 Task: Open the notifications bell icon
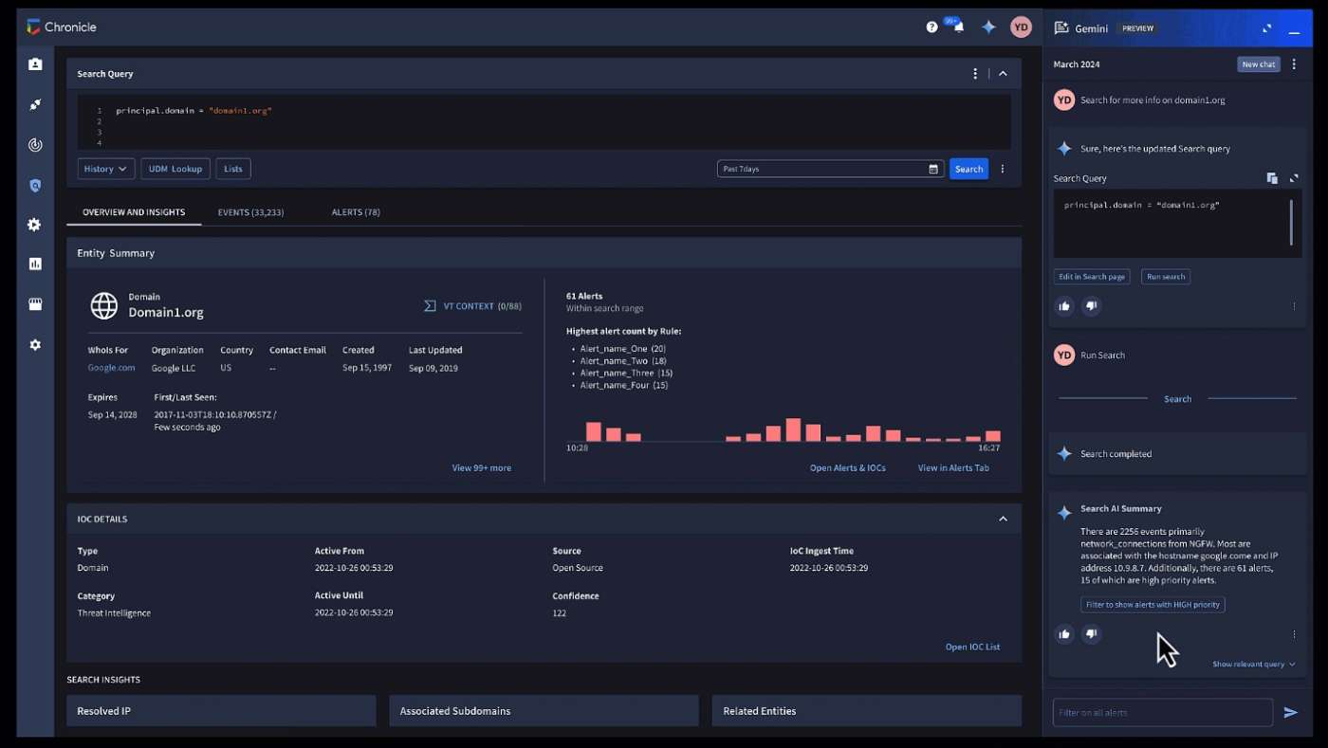[x=958, y=27]
